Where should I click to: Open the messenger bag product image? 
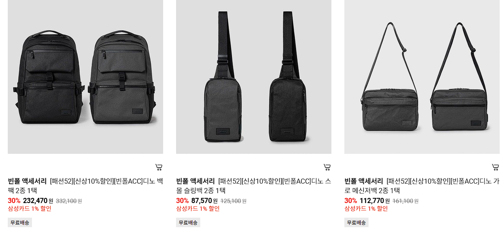click(x=422, y=77)
